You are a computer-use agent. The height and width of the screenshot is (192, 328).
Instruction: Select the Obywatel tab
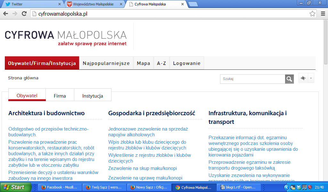pos(27,95)
